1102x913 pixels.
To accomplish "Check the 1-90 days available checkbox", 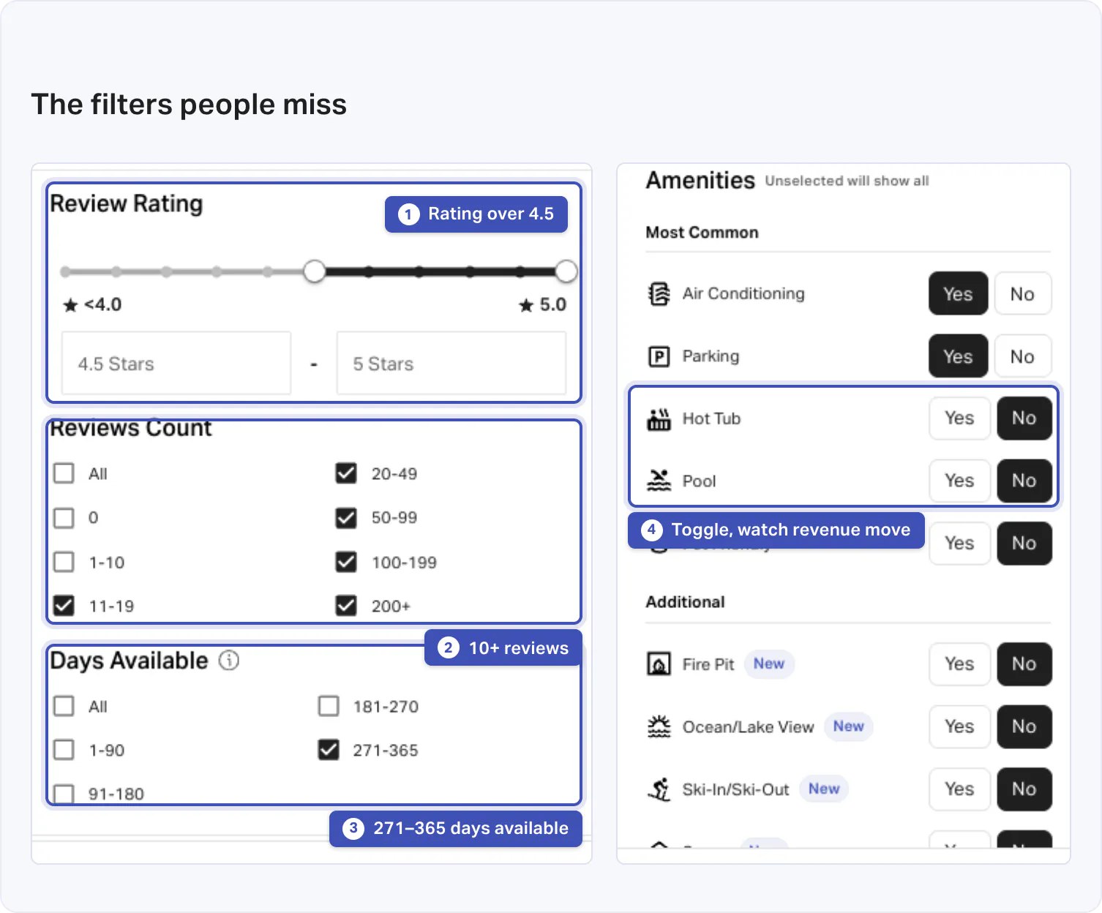I will coord(64,750).
